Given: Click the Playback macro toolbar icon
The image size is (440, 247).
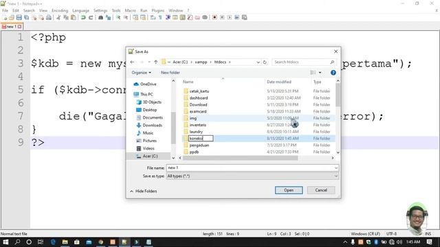Looking at the screenshot, I should [x=230, y=17].
